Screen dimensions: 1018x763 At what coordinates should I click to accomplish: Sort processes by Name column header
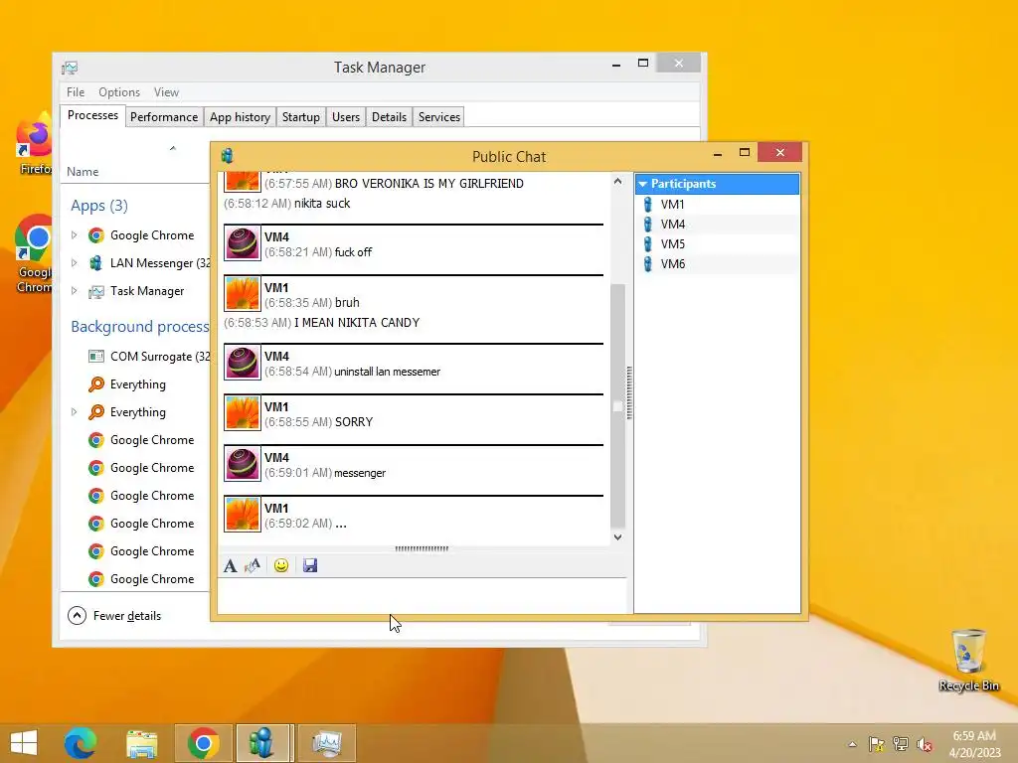click(83, 172)
